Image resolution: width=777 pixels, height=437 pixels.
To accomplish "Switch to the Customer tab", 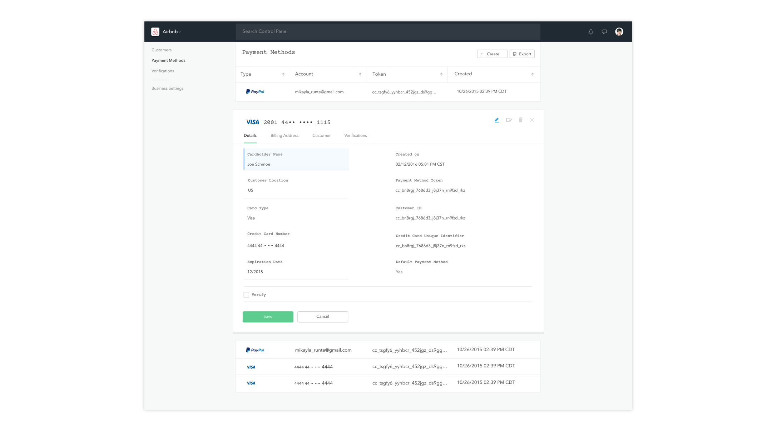I will (x=321, y=136).
